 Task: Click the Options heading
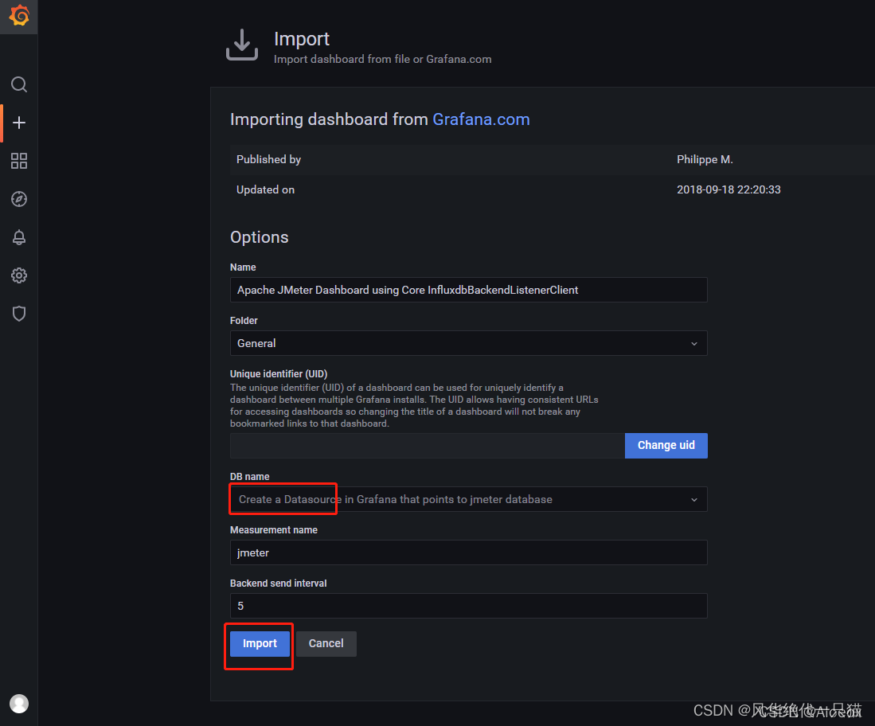pos(259,237)
